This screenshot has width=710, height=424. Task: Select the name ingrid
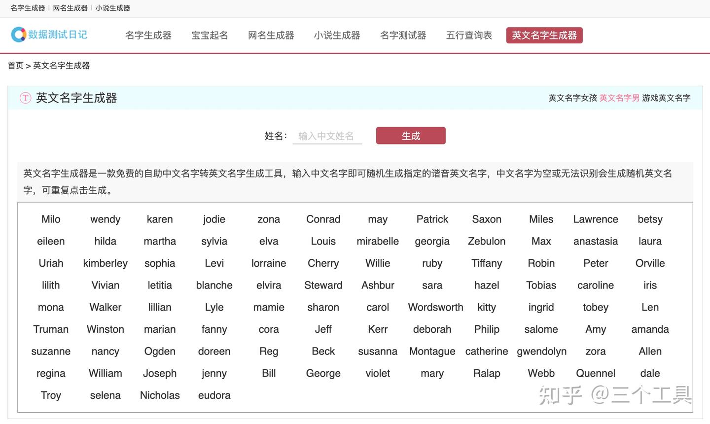coord(541,307)
